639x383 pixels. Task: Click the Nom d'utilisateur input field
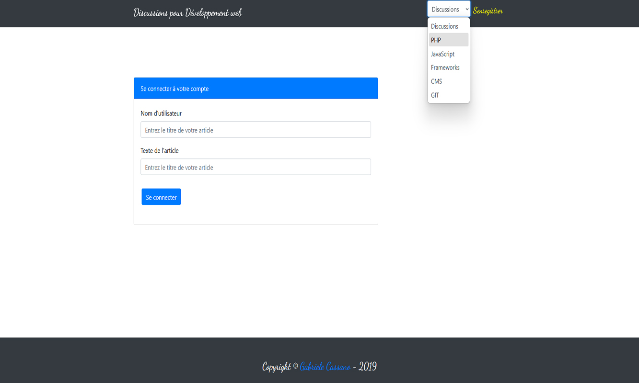pyautogui.click(x=256, y=129)
